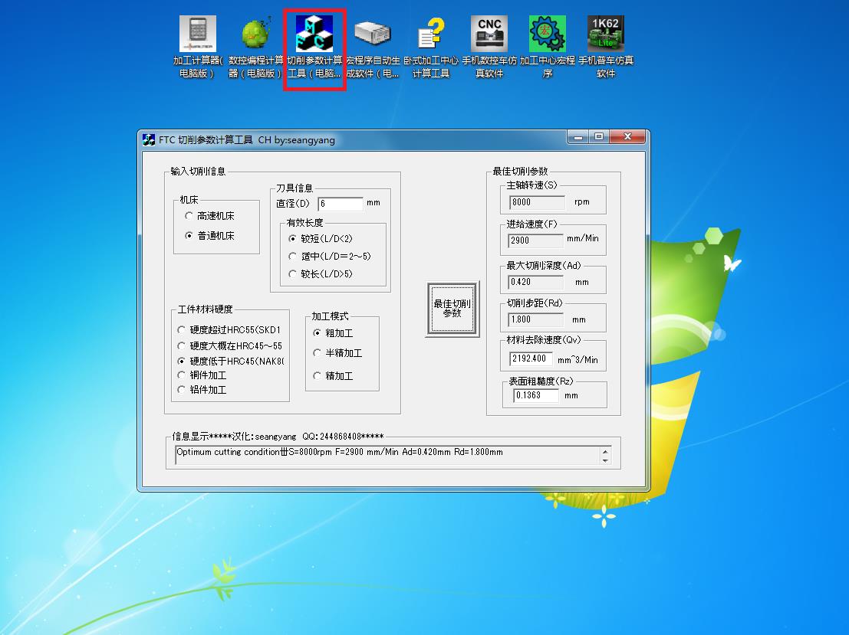
Task: Select 精加工 machining mode
Action: tap(333, 376)
